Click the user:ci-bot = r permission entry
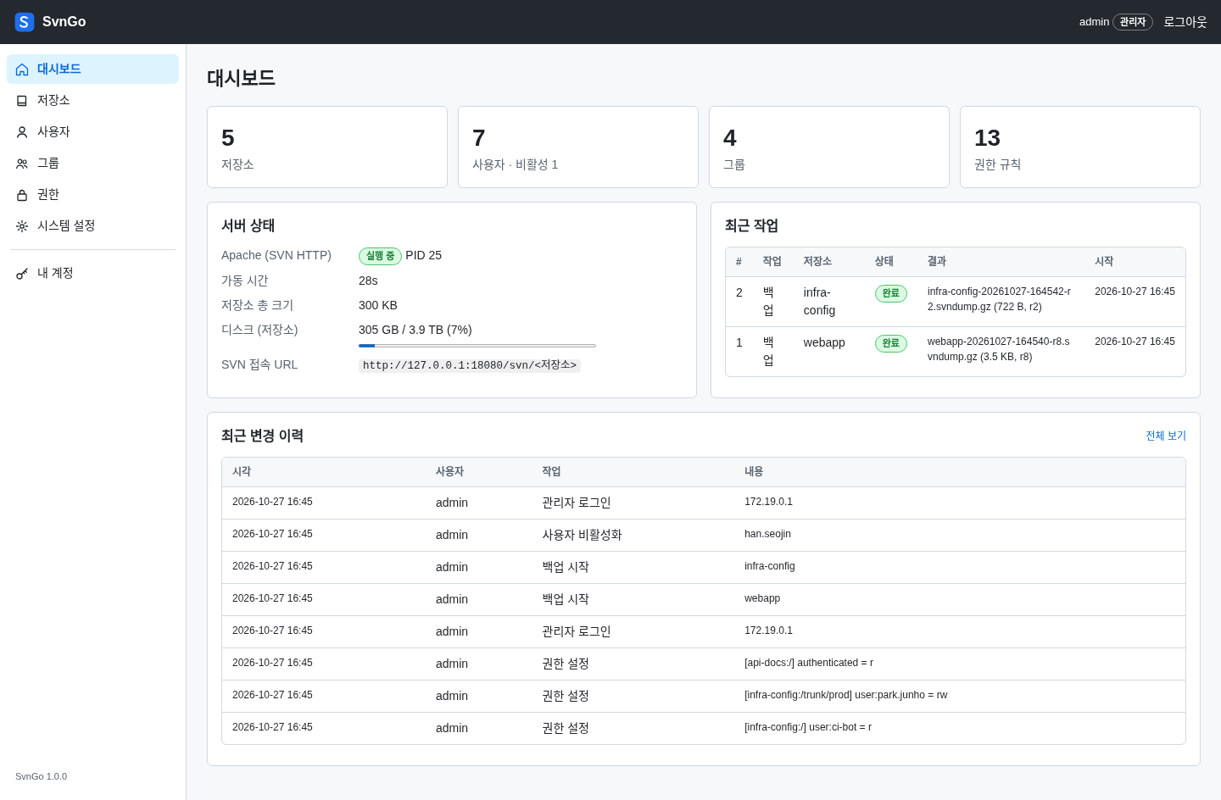 808,727
